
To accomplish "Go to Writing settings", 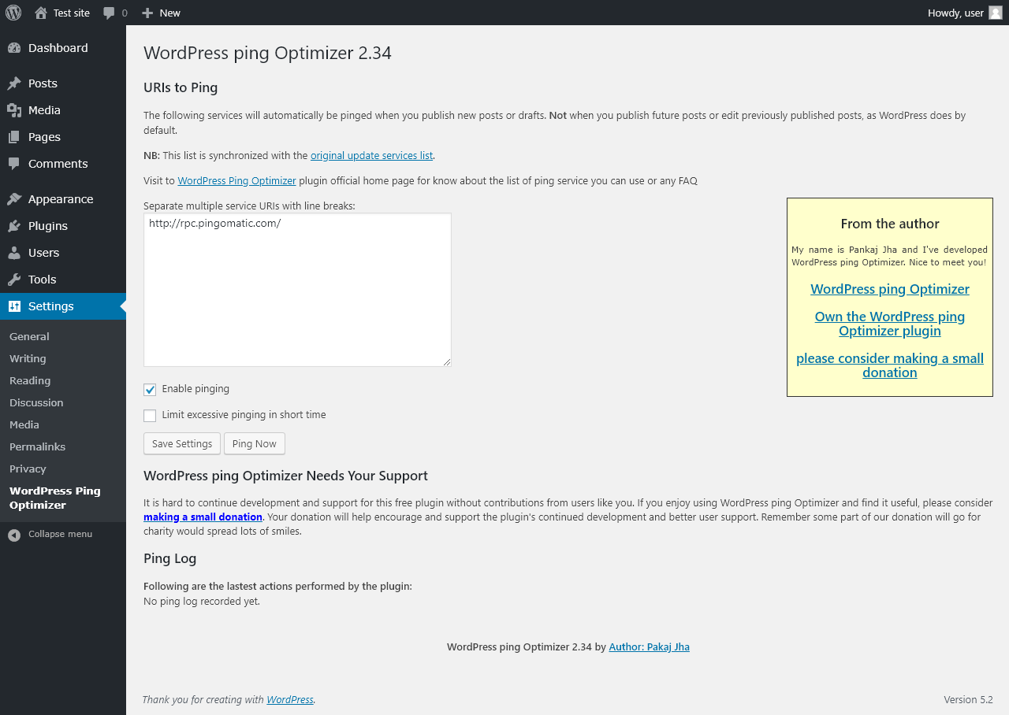I will [28, 358].
